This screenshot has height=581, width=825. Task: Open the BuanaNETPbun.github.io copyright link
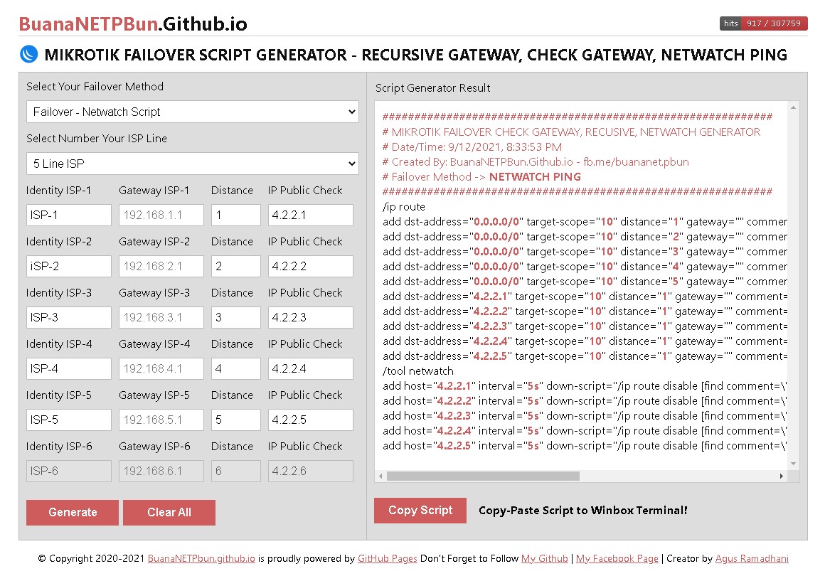click(x=201, y=558)
